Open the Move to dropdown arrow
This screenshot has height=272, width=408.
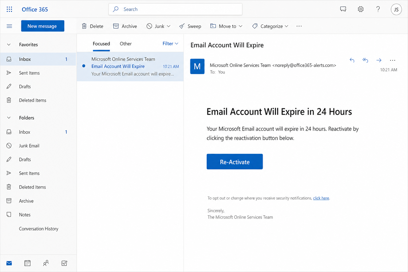coord(241,26)
